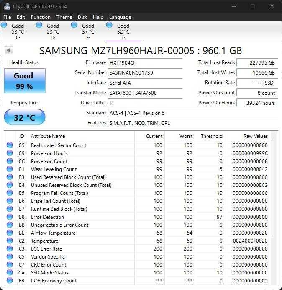The image size is (282, 290).
Task: Click status orb of Power-on Count row
Action: 10,161
